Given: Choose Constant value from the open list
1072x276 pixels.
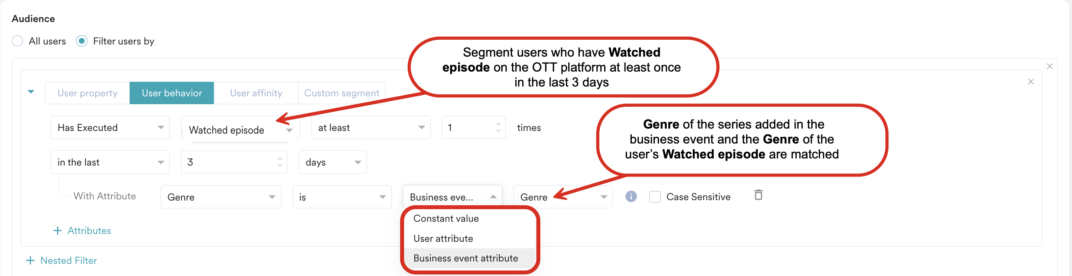Looking at the screenshot, I should (446, 219).
